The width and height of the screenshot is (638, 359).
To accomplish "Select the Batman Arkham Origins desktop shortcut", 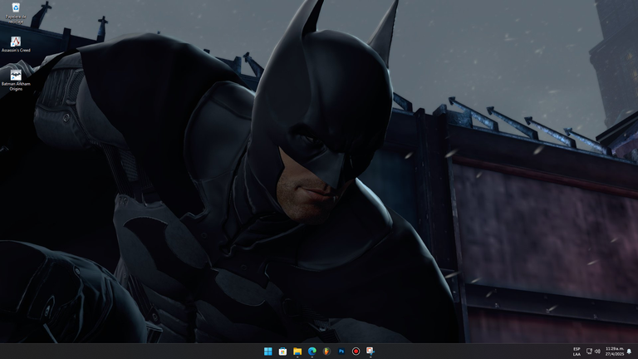I will click(16, 80).
